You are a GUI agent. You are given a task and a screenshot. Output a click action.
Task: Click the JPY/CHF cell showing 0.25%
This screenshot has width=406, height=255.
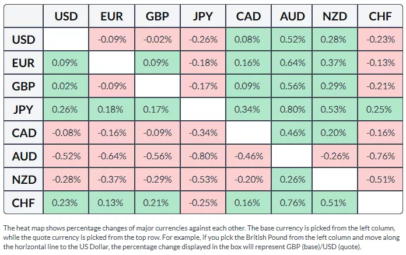tap(380, 109)
